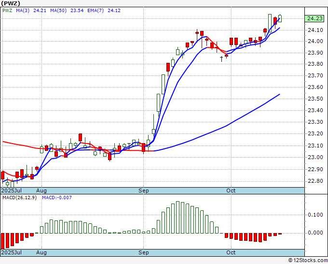The width and height of the screenshot is (328, 264).
Task: Click the 23.50 price axis label
Action: (314, 99)
